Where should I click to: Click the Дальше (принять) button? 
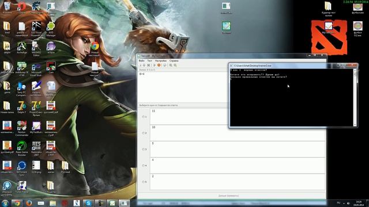[228, 195]
